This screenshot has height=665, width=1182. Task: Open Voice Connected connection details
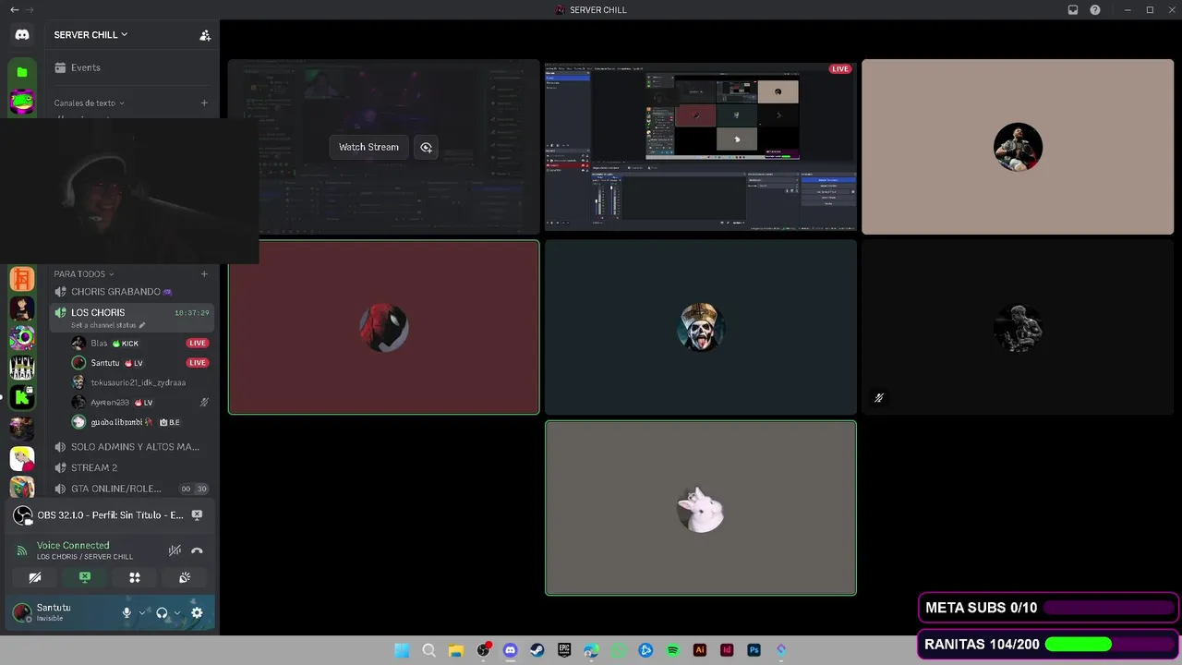pos(73,546)
